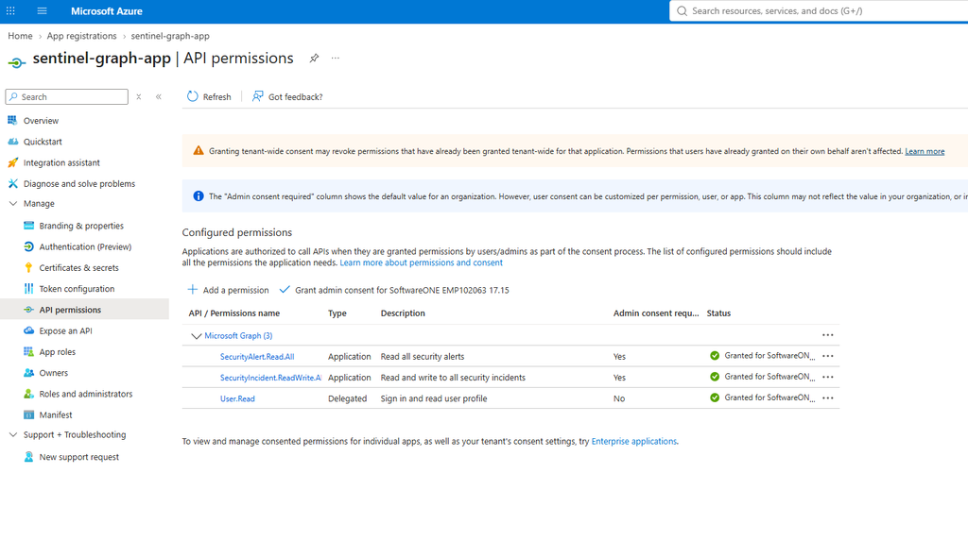Click the Integration assistant rocket icon

click(12, 162)
